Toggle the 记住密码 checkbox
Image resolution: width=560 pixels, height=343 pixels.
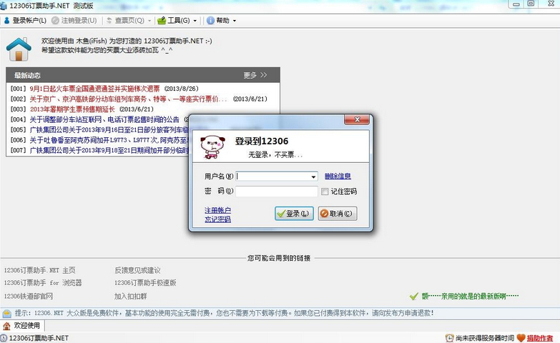click(x=325, y=192)
